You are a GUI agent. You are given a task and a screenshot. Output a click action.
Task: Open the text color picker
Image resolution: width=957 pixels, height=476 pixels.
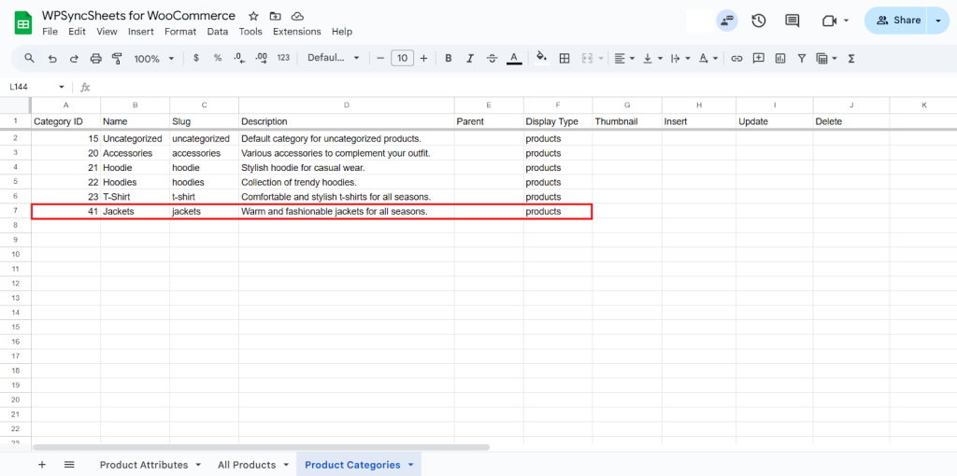tap(514, 59)
